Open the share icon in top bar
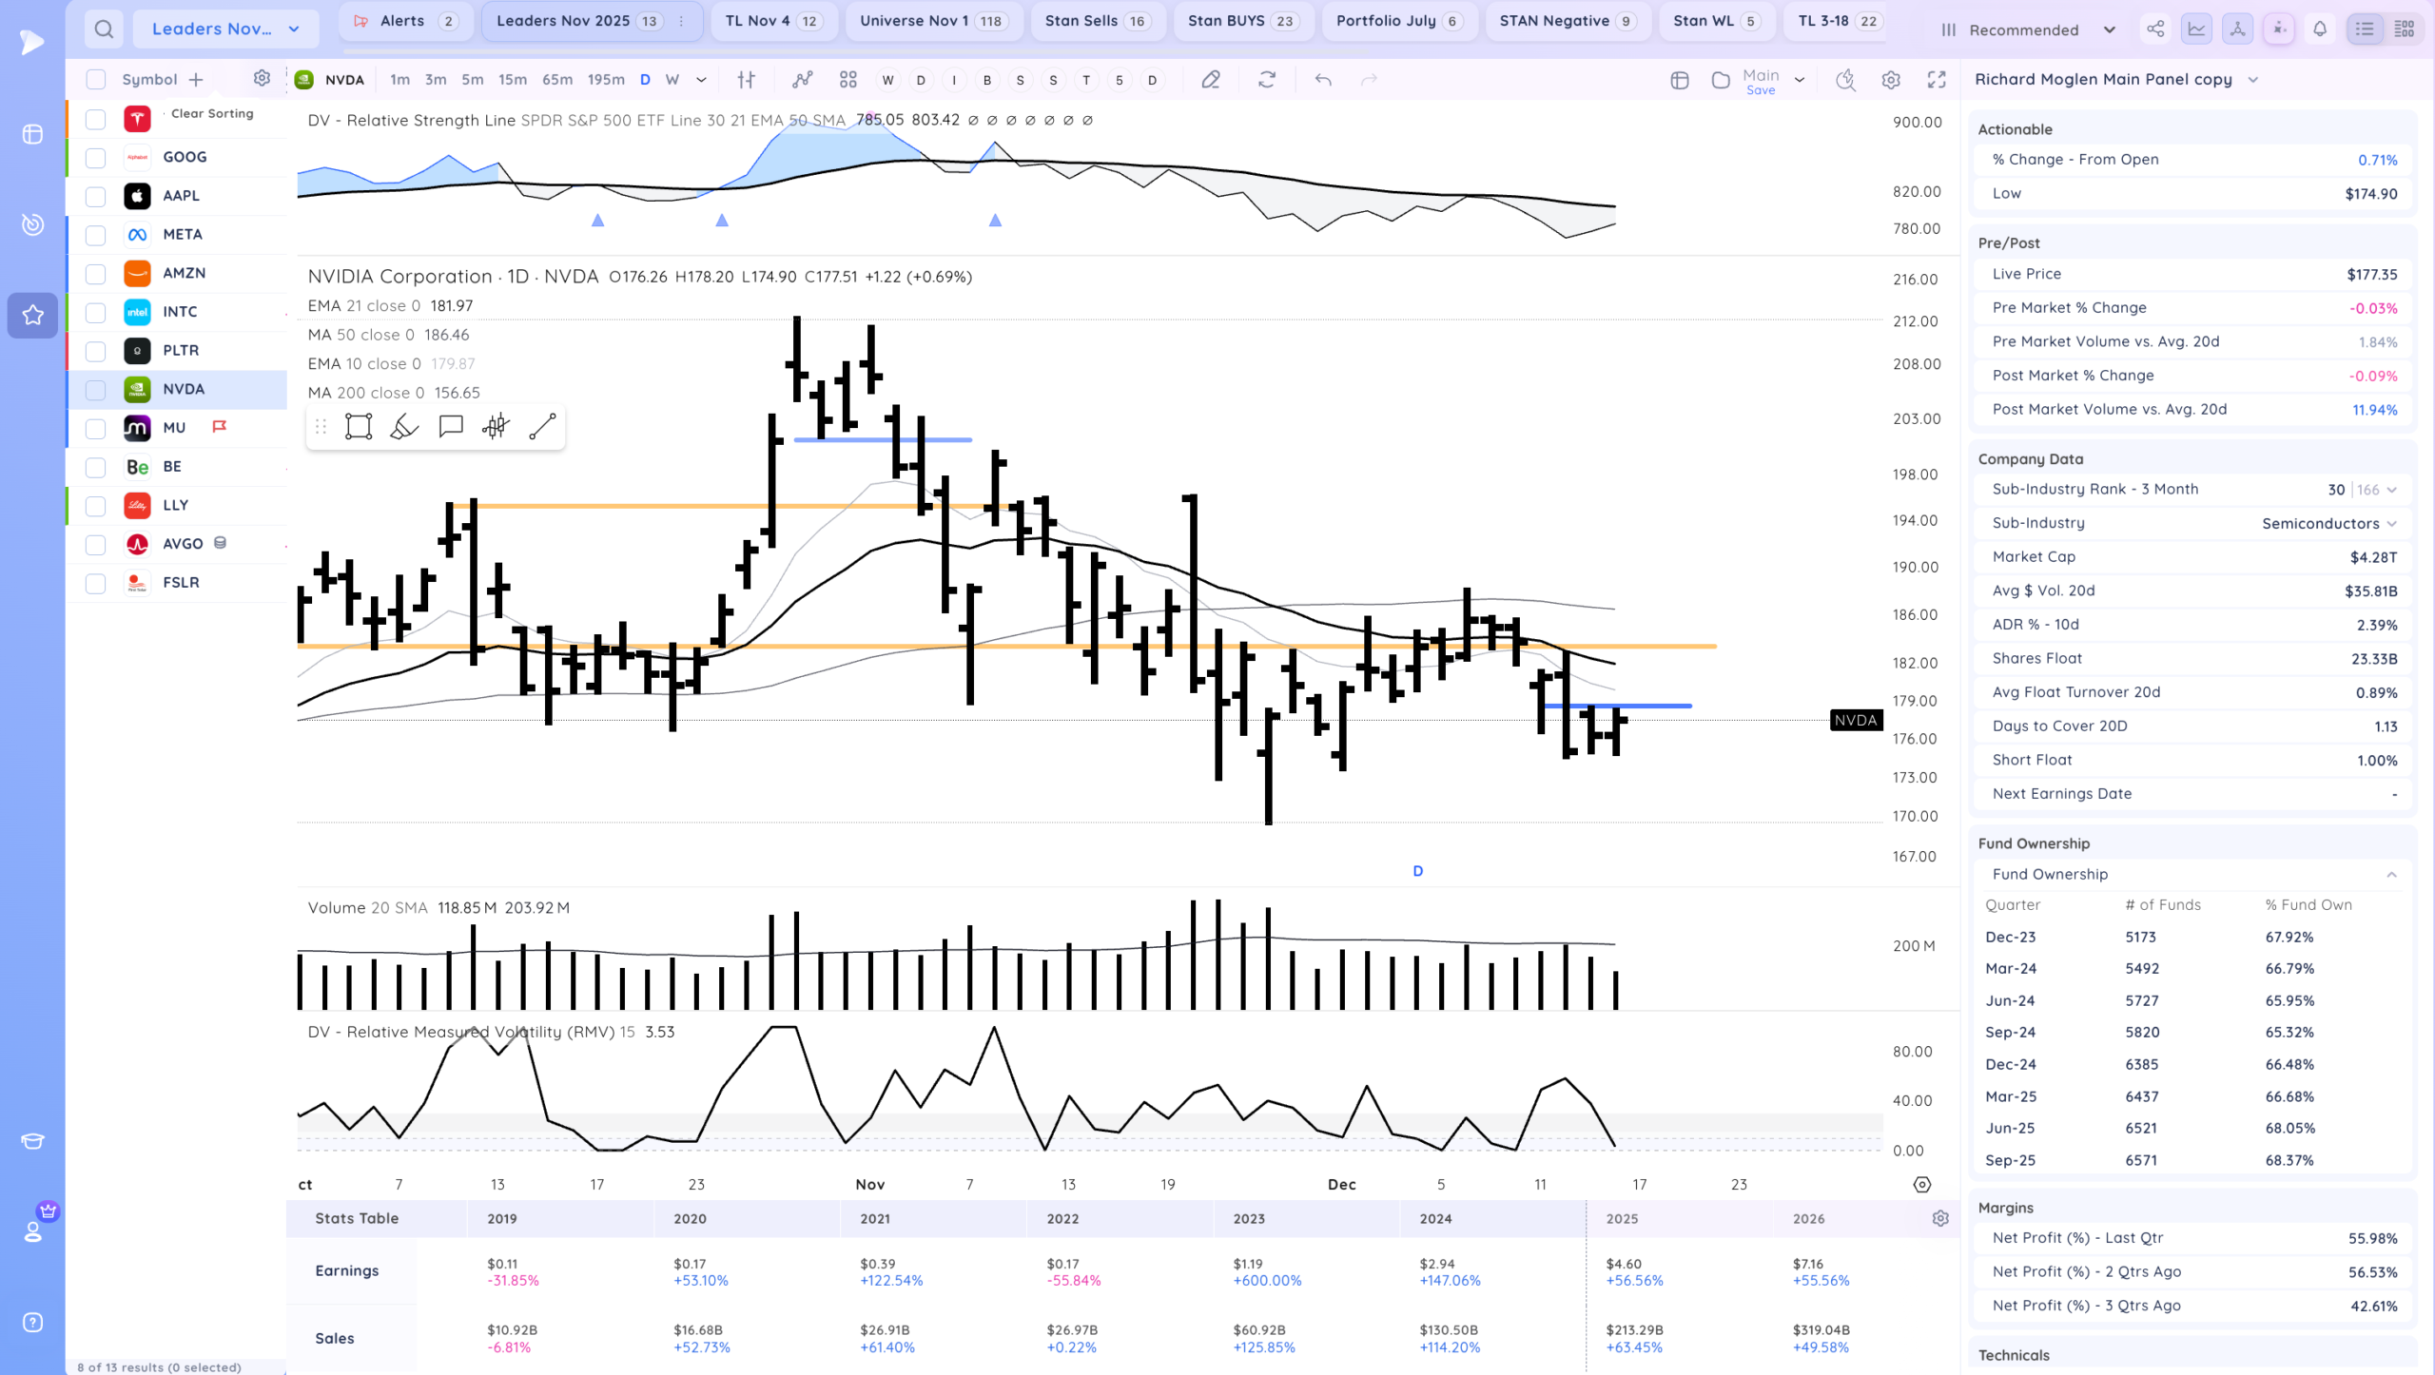This screenshot has width=2435, height=1375. pos(2155,29)
